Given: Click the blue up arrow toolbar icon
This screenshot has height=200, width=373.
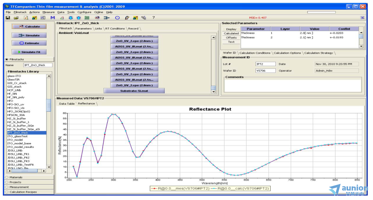Looking at the screenshot, I should click(x=78, y=18).
